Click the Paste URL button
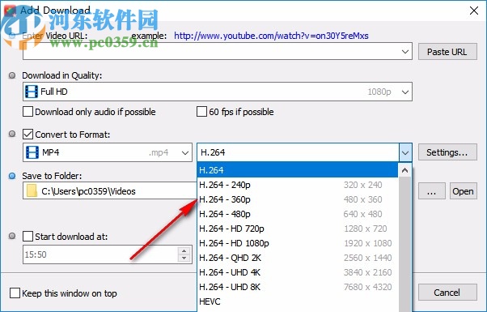This screenshot has height=312, width=487. pos(447,52)
